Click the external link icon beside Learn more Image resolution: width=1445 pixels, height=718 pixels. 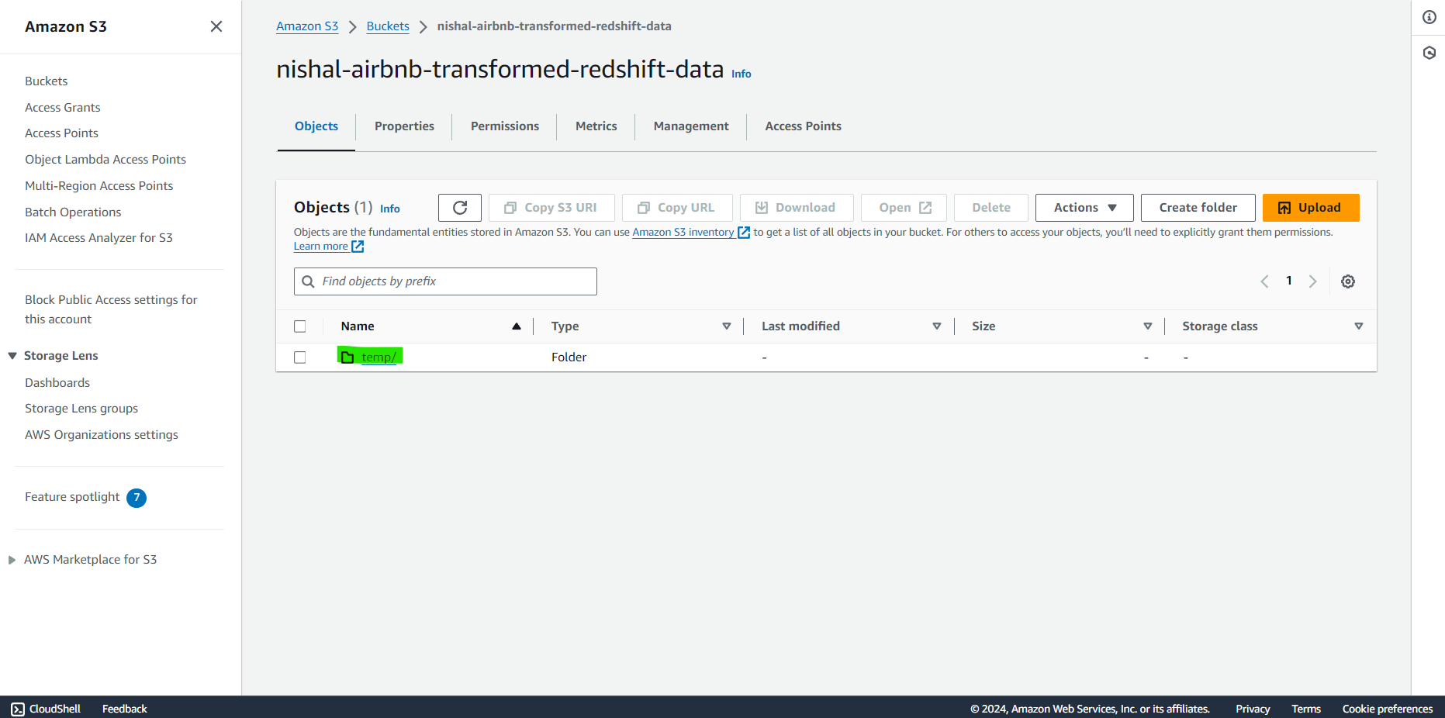point(358,247)
